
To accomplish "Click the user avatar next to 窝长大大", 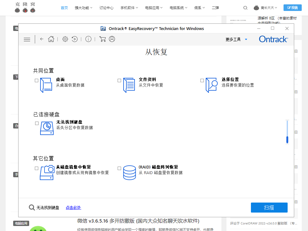I will tap(256, 8).
